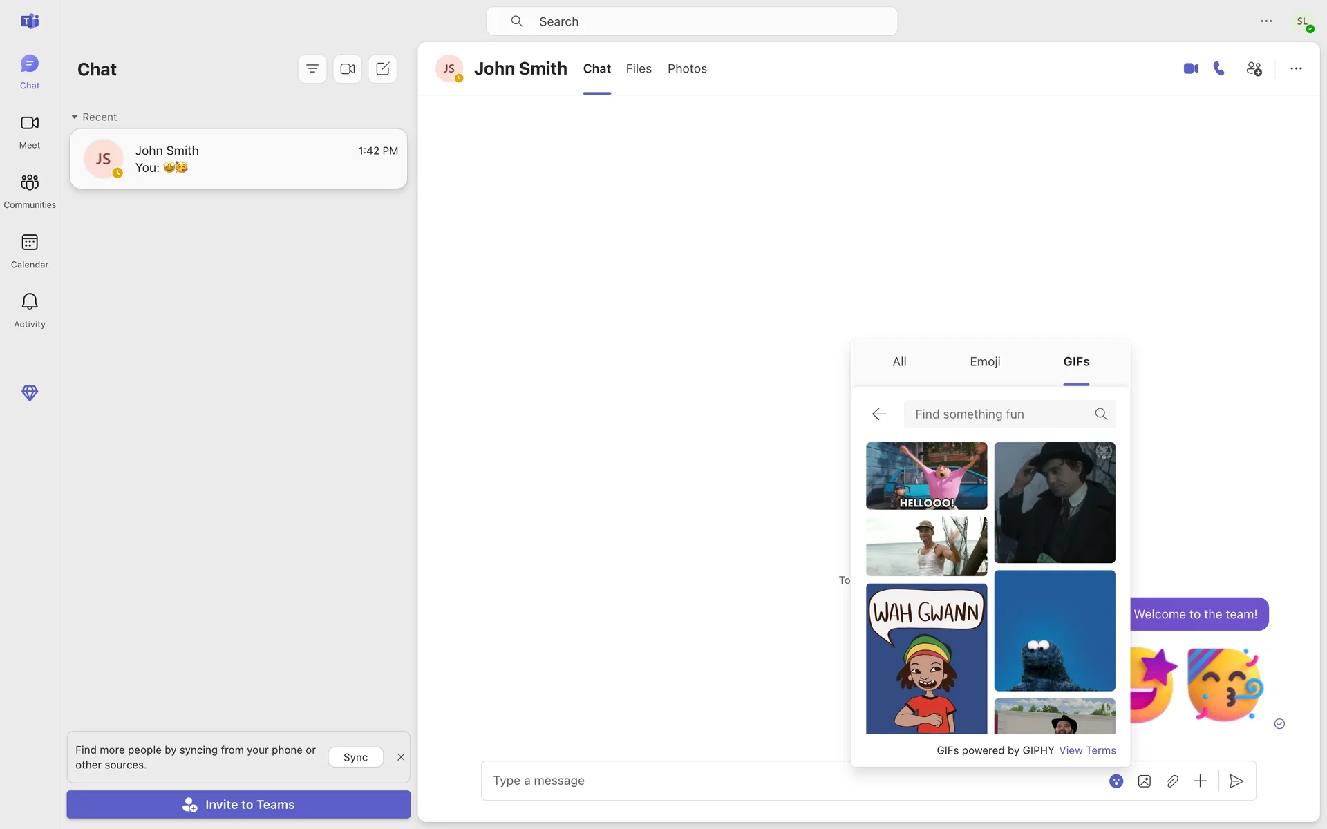Open chat filter options
1327x829 pixels.
(x=312, y=69)
